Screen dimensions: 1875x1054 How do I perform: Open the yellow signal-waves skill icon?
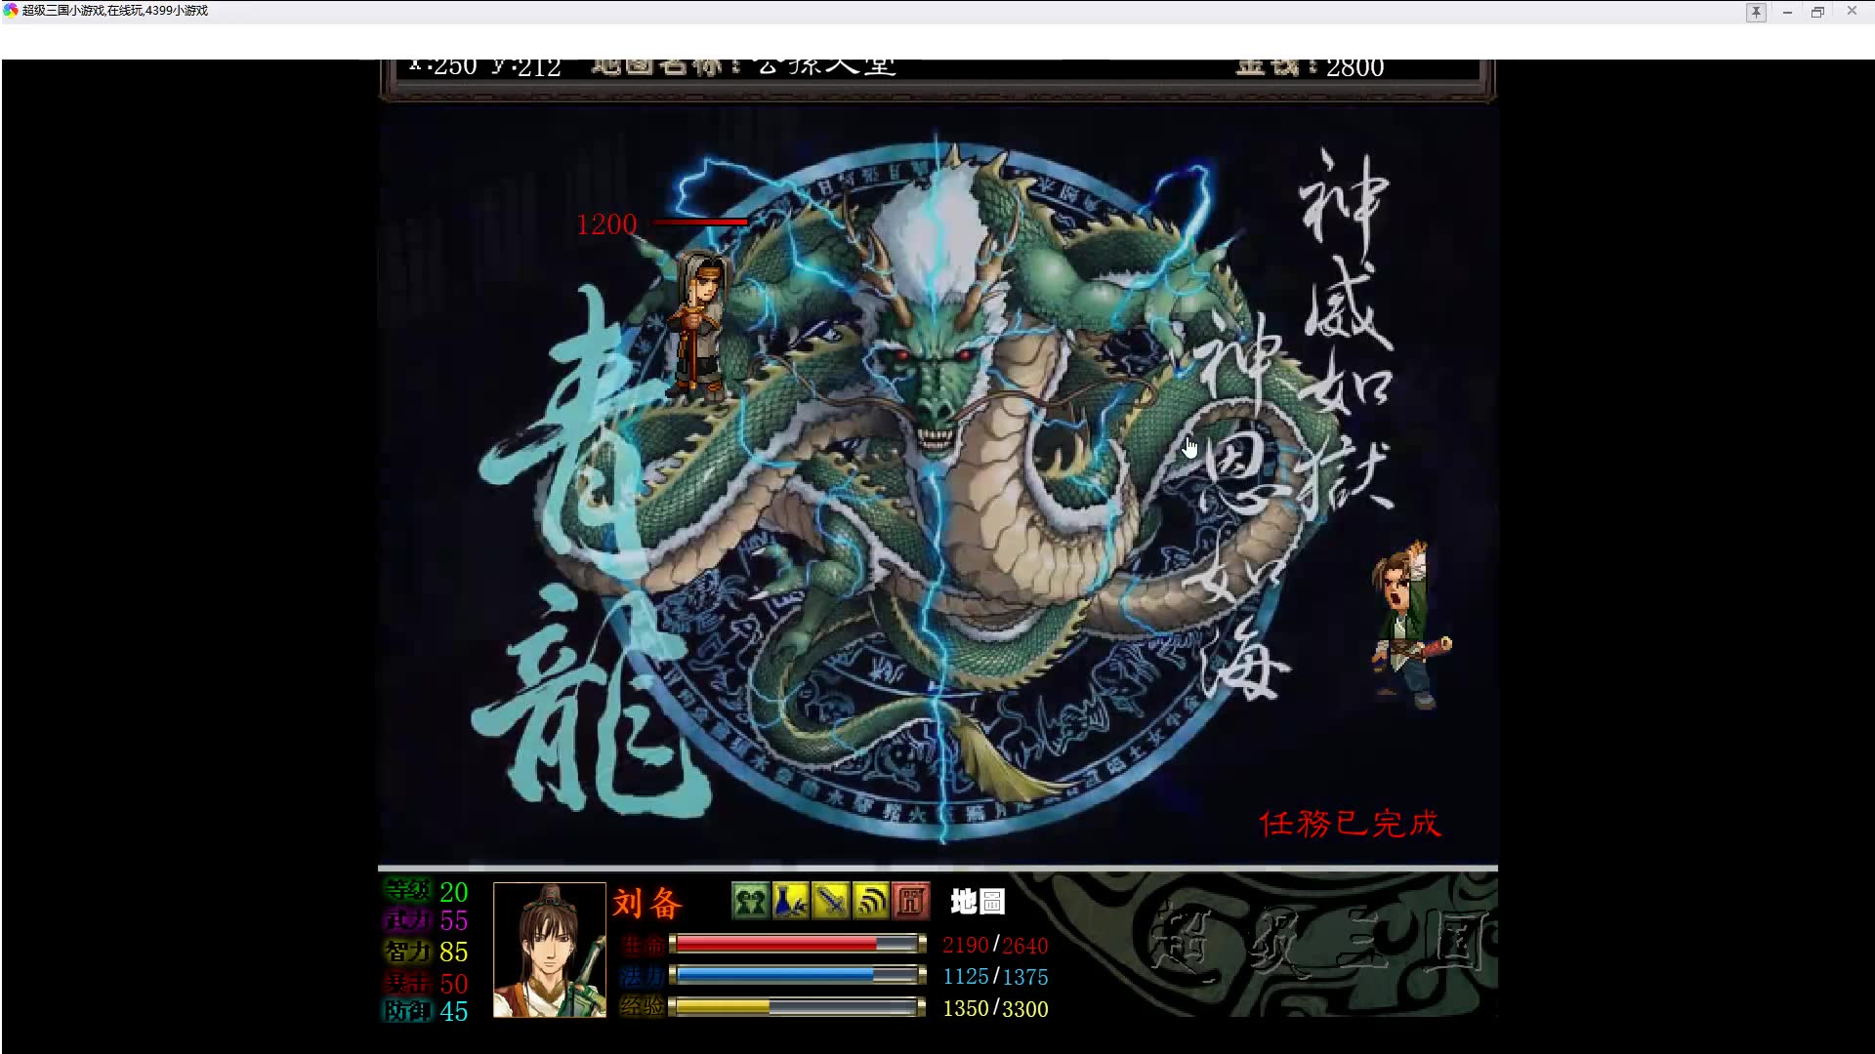(x=871, y=901)
